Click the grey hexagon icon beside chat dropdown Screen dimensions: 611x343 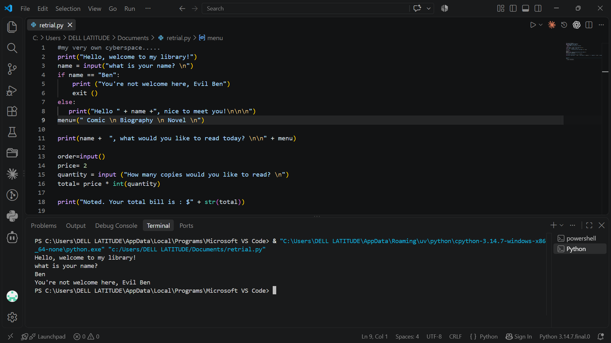(445, 9)
